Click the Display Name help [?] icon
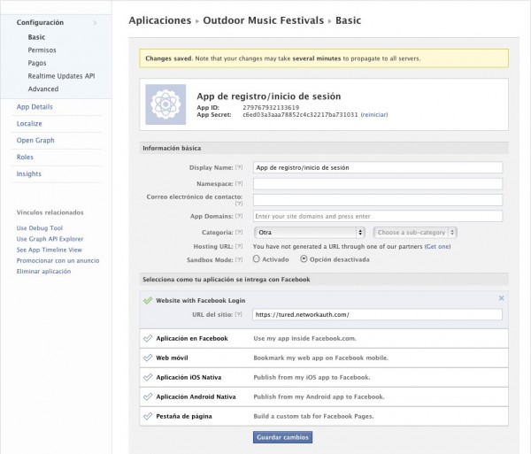 click(239, 167)
